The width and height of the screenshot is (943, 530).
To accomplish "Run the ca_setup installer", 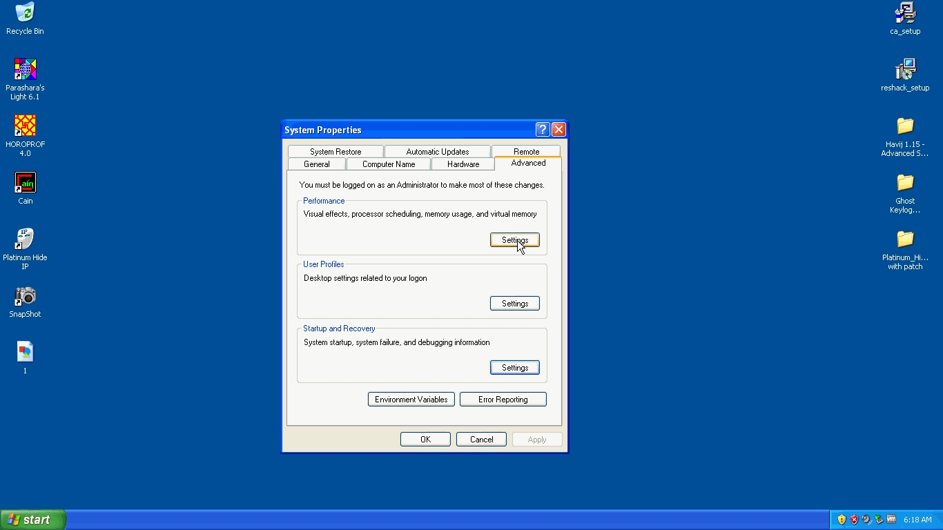I will click(x=904, y=12).
